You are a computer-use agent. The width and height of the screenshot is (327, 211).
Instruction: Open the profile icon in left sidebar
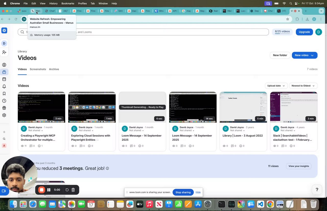point(4,65)
